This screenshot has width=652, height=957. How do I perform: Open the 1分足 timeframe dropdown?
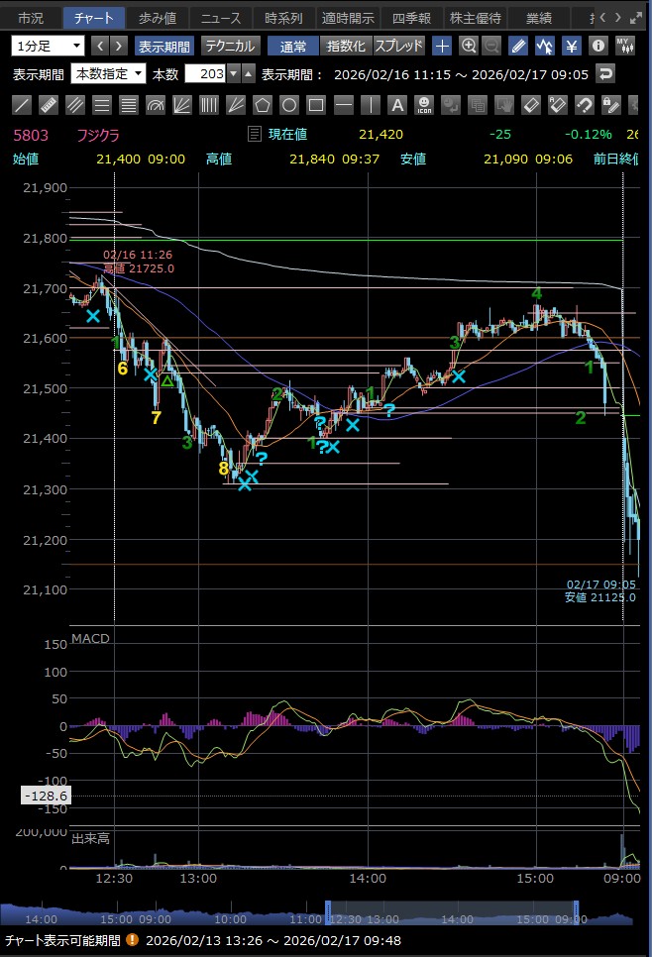click(x=49, y=46)
